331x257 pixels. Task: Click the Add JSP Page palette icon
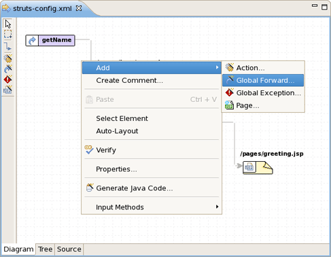coord(7,90)
